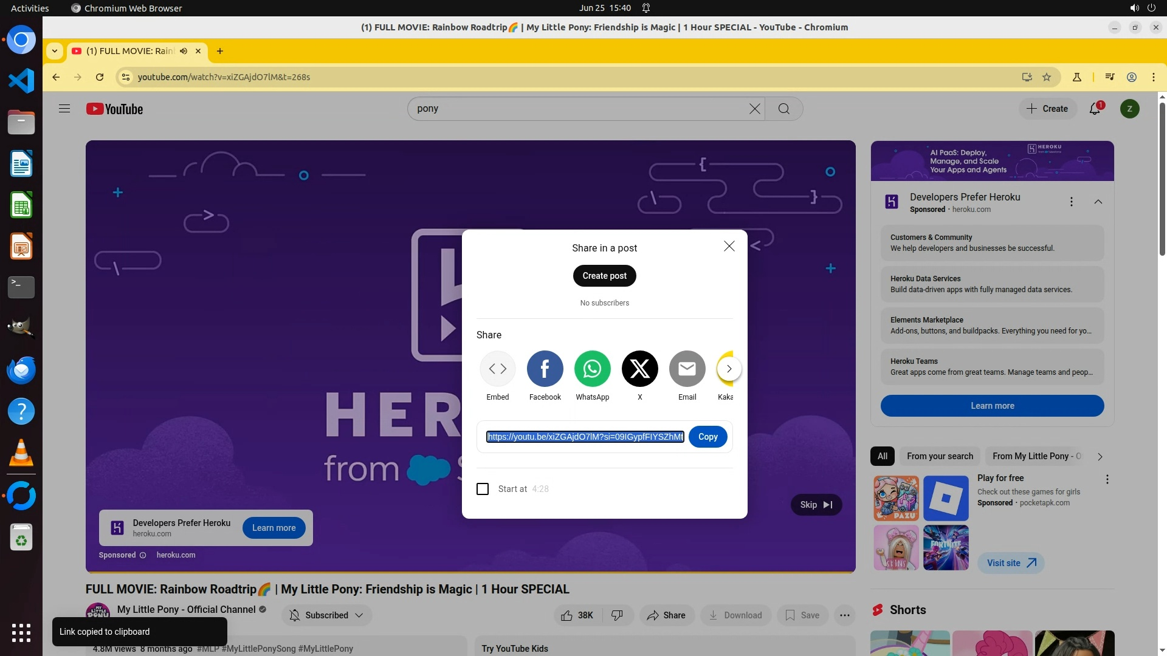Open the YouTube hamburger guide menu
Image resolution: width=1167 pixels, height=656 pixels.
pyautogui.click(x=64, y=109)
